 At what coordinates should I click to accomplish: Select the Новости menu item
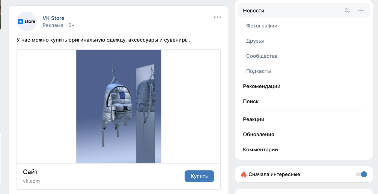click(304, 10)
